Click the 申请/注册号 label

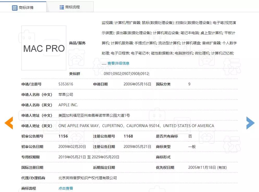click(31, 84)
